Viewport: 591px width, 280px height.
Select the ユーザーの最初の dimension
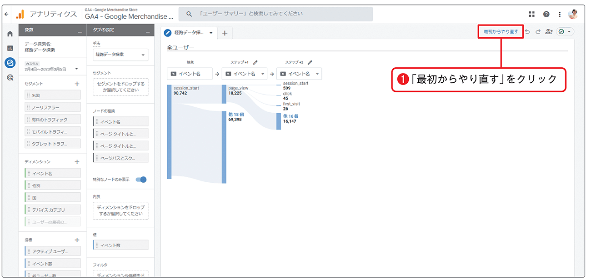53,222
